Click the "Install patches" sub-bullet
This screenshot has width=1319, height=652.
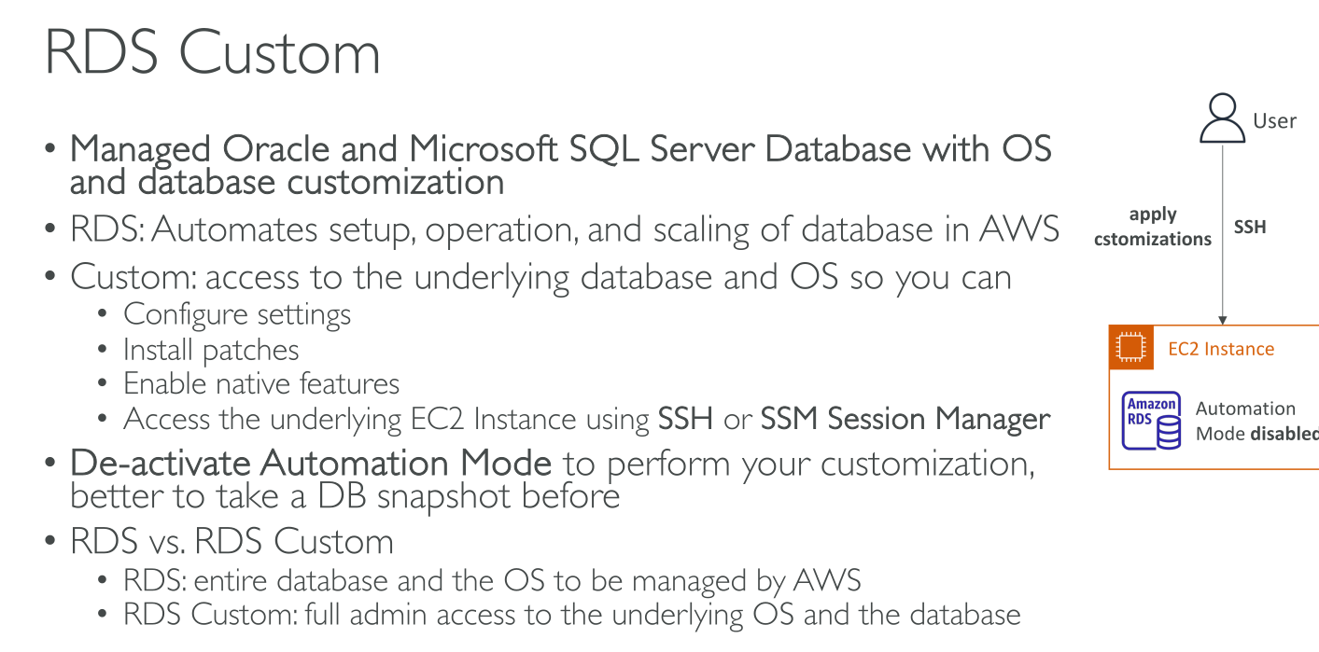tap(211, 350)
